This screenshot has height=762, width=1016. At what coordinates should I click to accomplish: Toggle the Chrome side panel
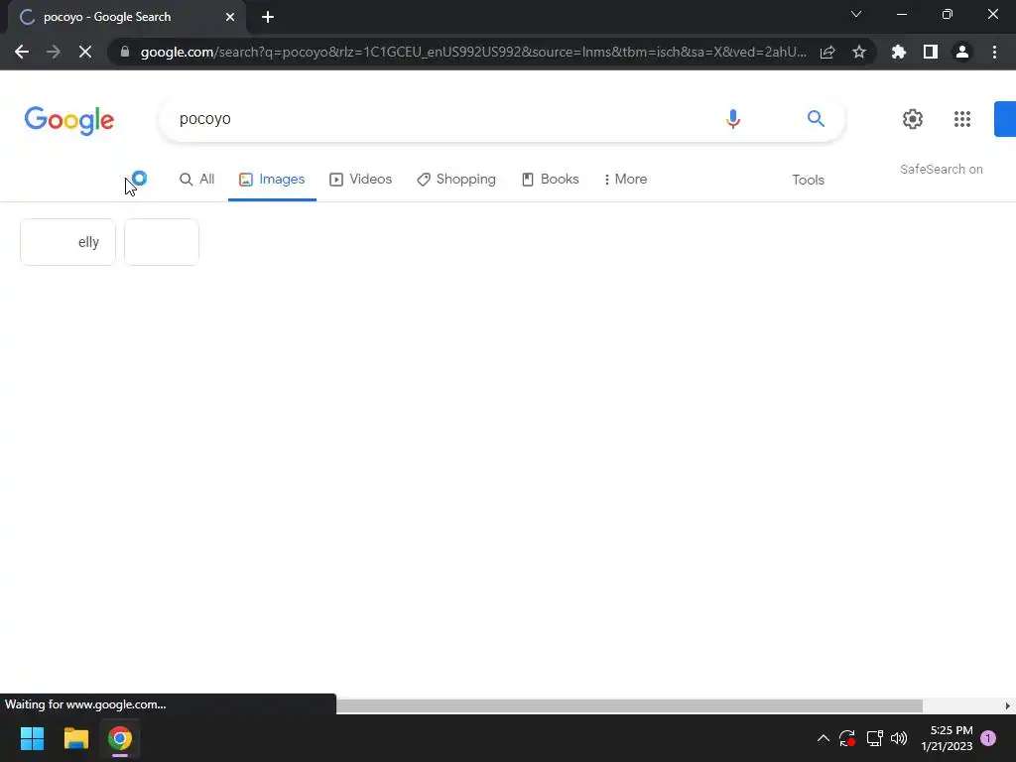coord(931,52)
